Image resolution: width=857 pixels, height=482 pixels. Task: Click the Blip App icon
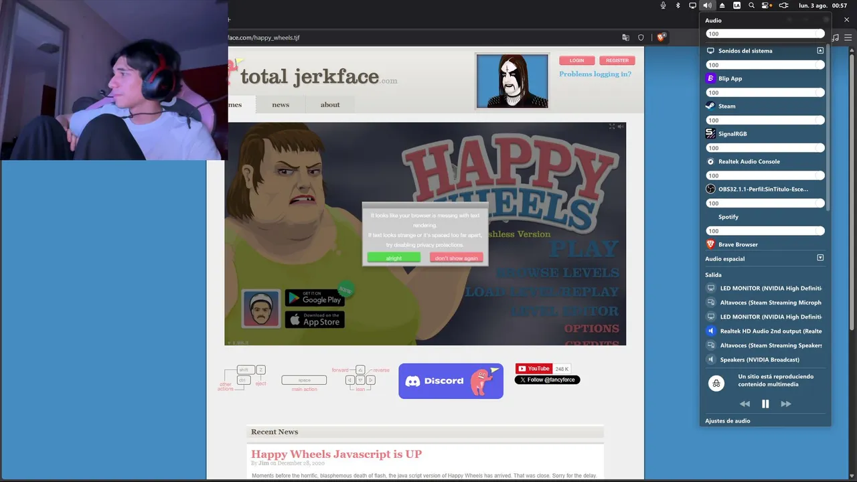point(710,78)
